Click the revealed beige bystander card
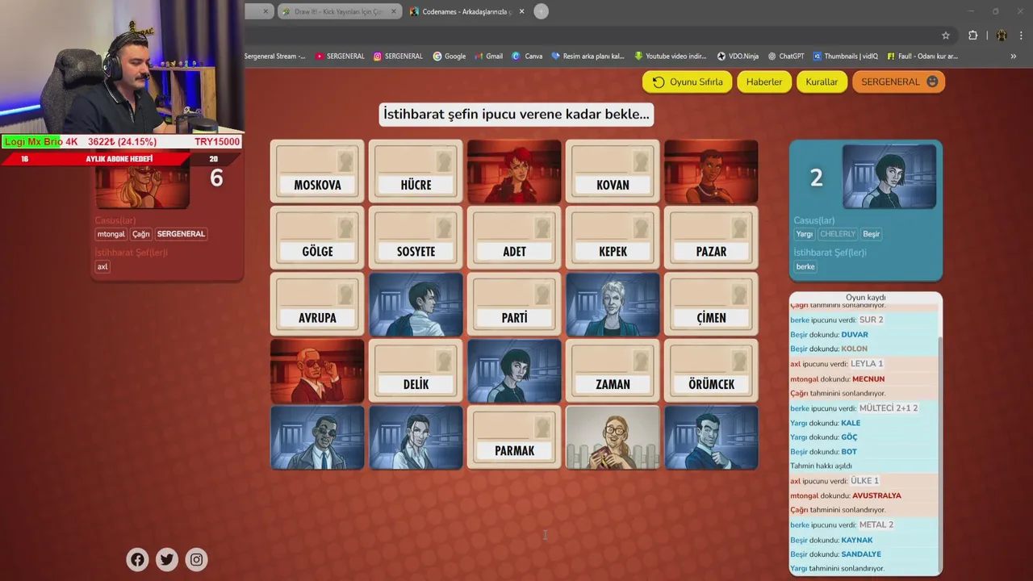Viewport: 1033px width, 581px height. click(613, 437)
